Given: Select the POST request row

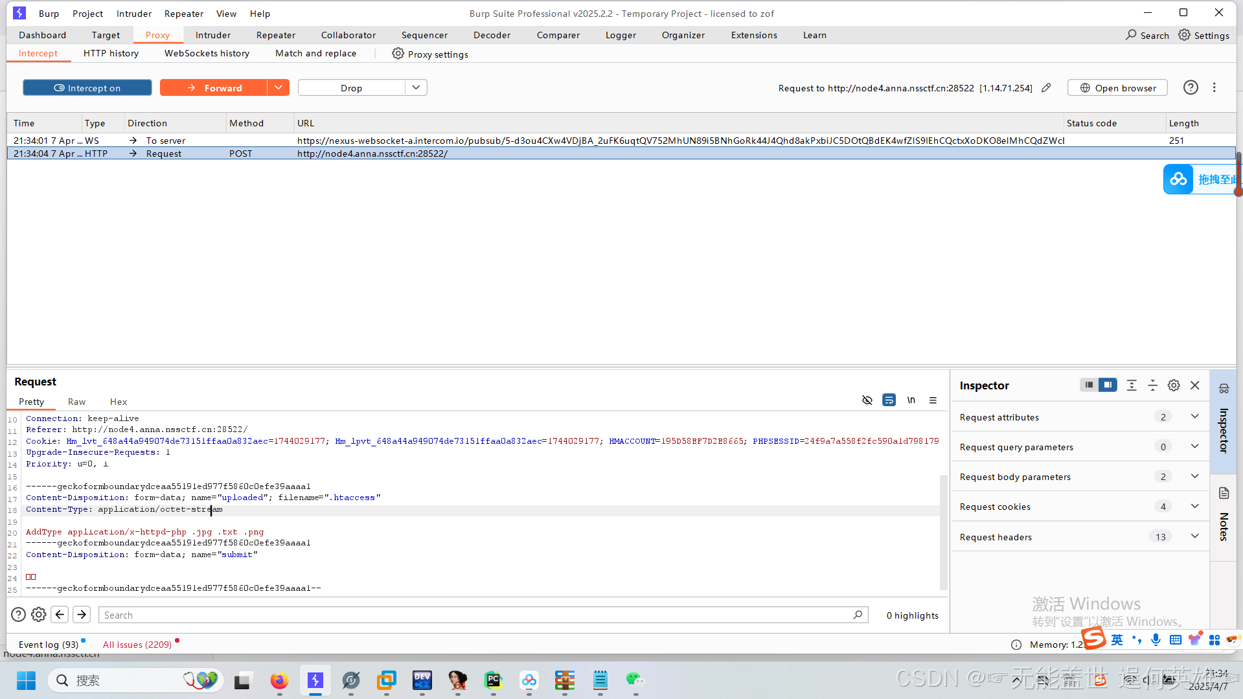Looking at the screenshot, I should pos(621,154).
